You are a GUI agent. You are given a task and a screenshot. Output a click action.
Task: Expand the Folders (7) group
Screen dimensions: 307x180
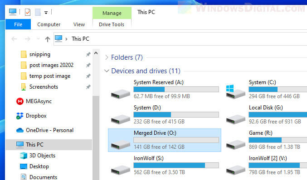click(107, 57)
